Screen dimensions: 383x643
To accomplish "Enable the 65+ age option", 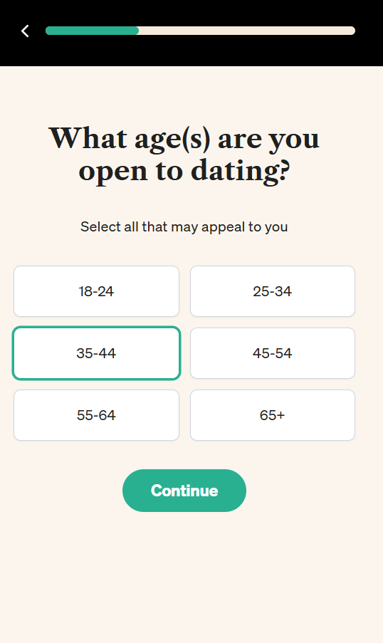I will click(x=272, y=415).
